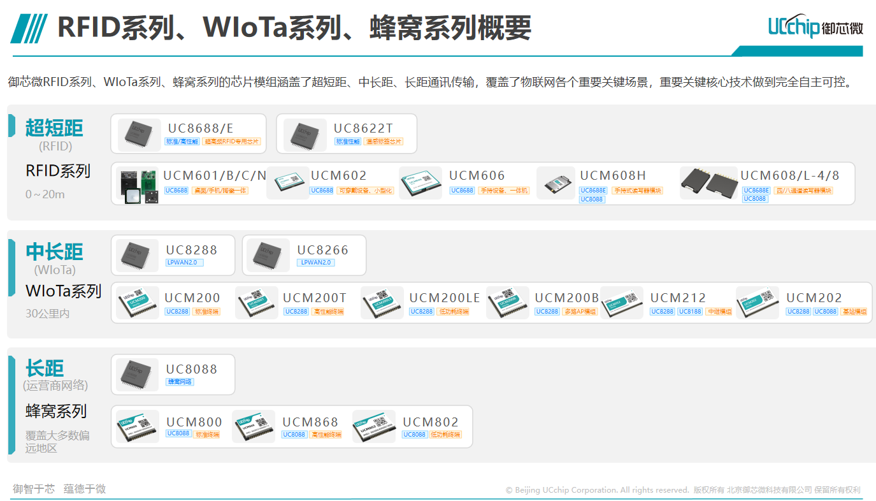Click the 可穿戴设备、小型化 tag

pos(366,191)
